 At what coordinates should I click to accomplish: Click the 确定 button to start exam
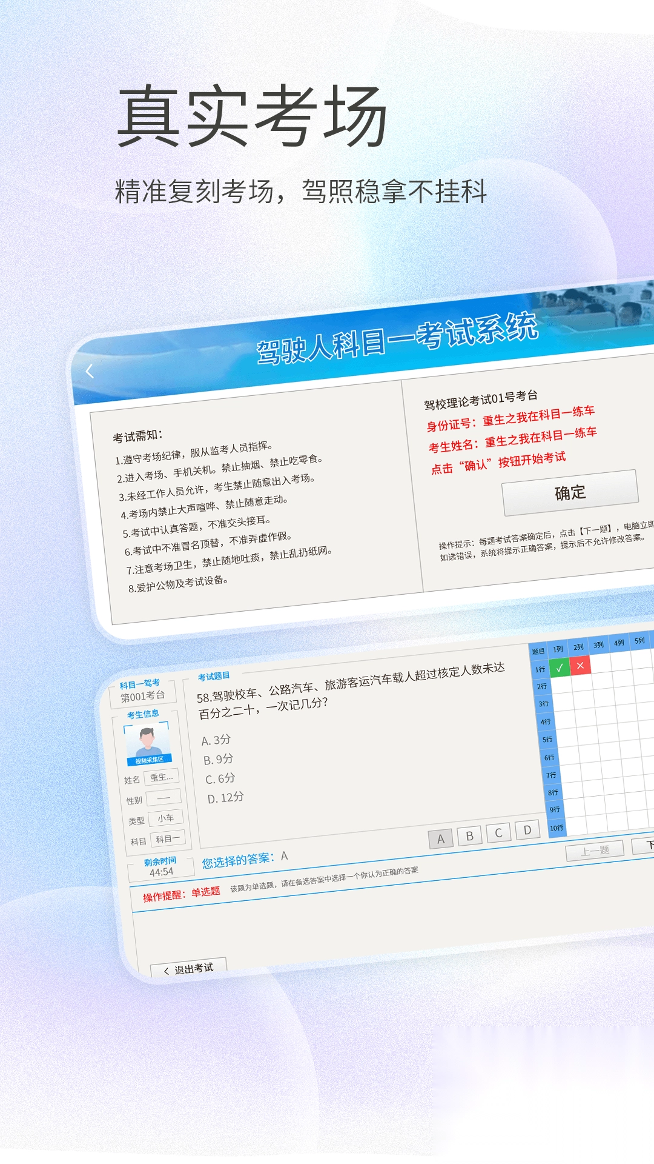click(570, 492)
